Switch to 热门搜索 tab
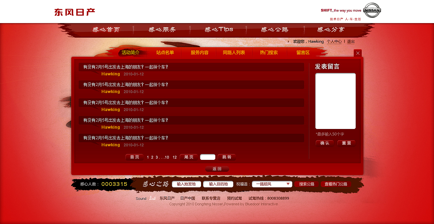The width and height of the screenshot is (434, 224). pyautogui.click(x=269, y=53)
